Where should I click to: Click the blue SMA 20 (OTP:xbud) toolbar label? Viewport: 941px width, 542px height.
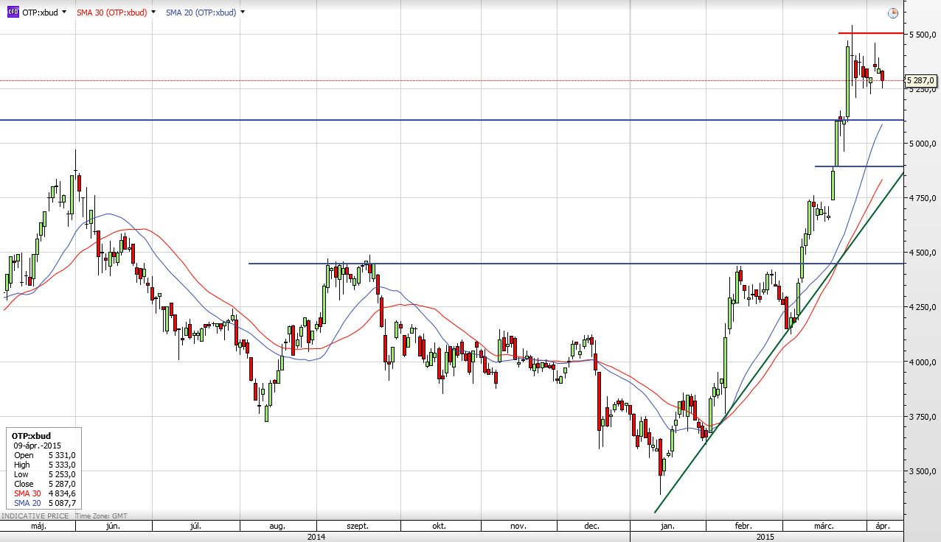click(x=201, y=13)
